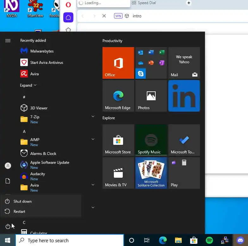Select Restart from power menu

41,211
